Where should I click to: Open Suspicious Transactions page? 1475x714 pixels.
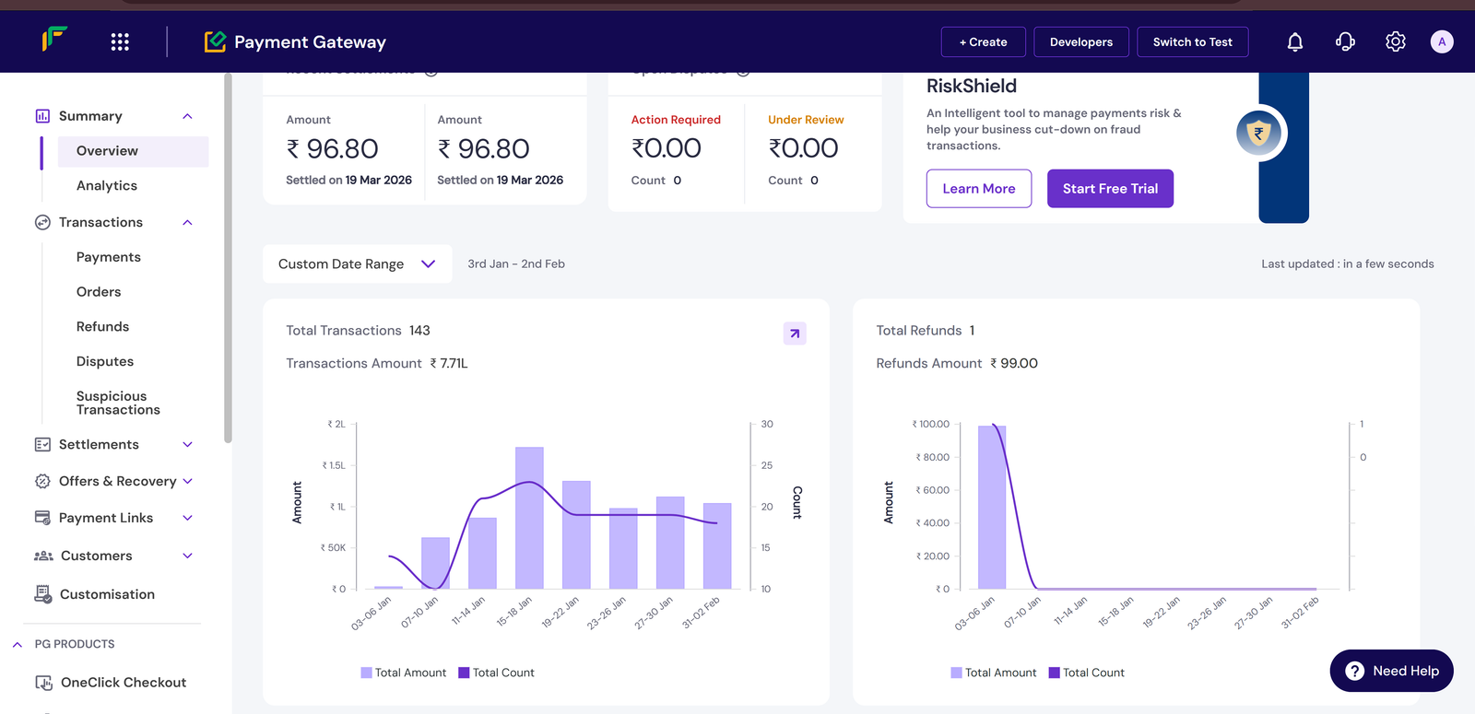click(118, 403)
